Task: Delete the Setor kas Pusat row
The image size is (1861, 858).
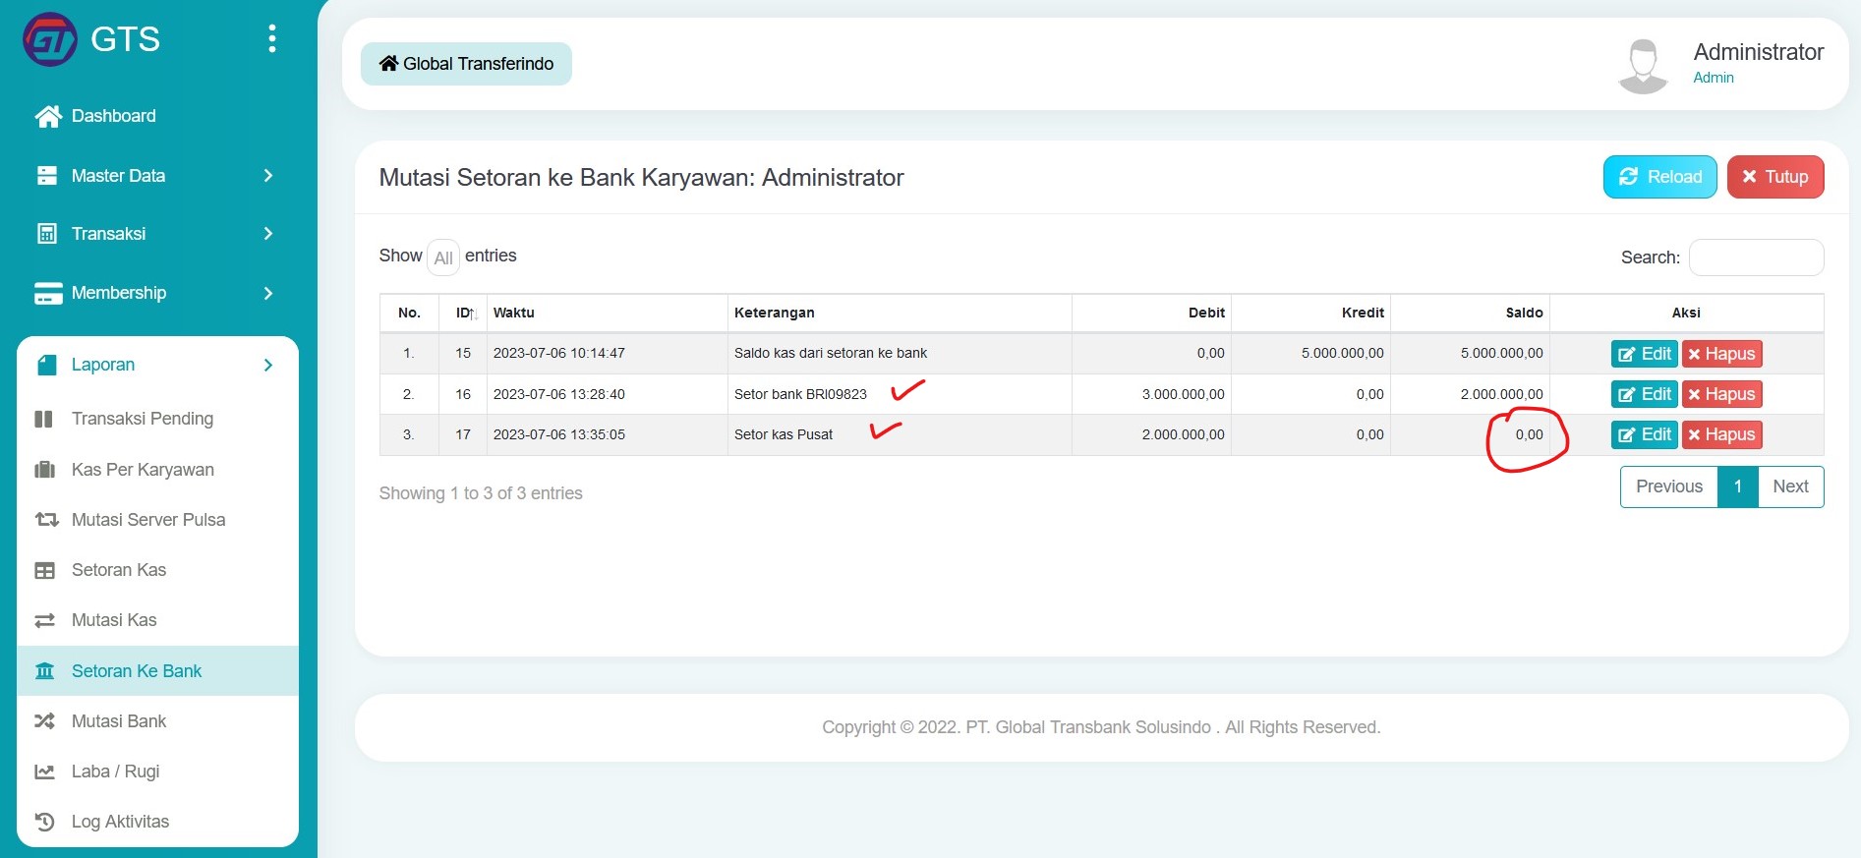Action: click(1721, 434)
